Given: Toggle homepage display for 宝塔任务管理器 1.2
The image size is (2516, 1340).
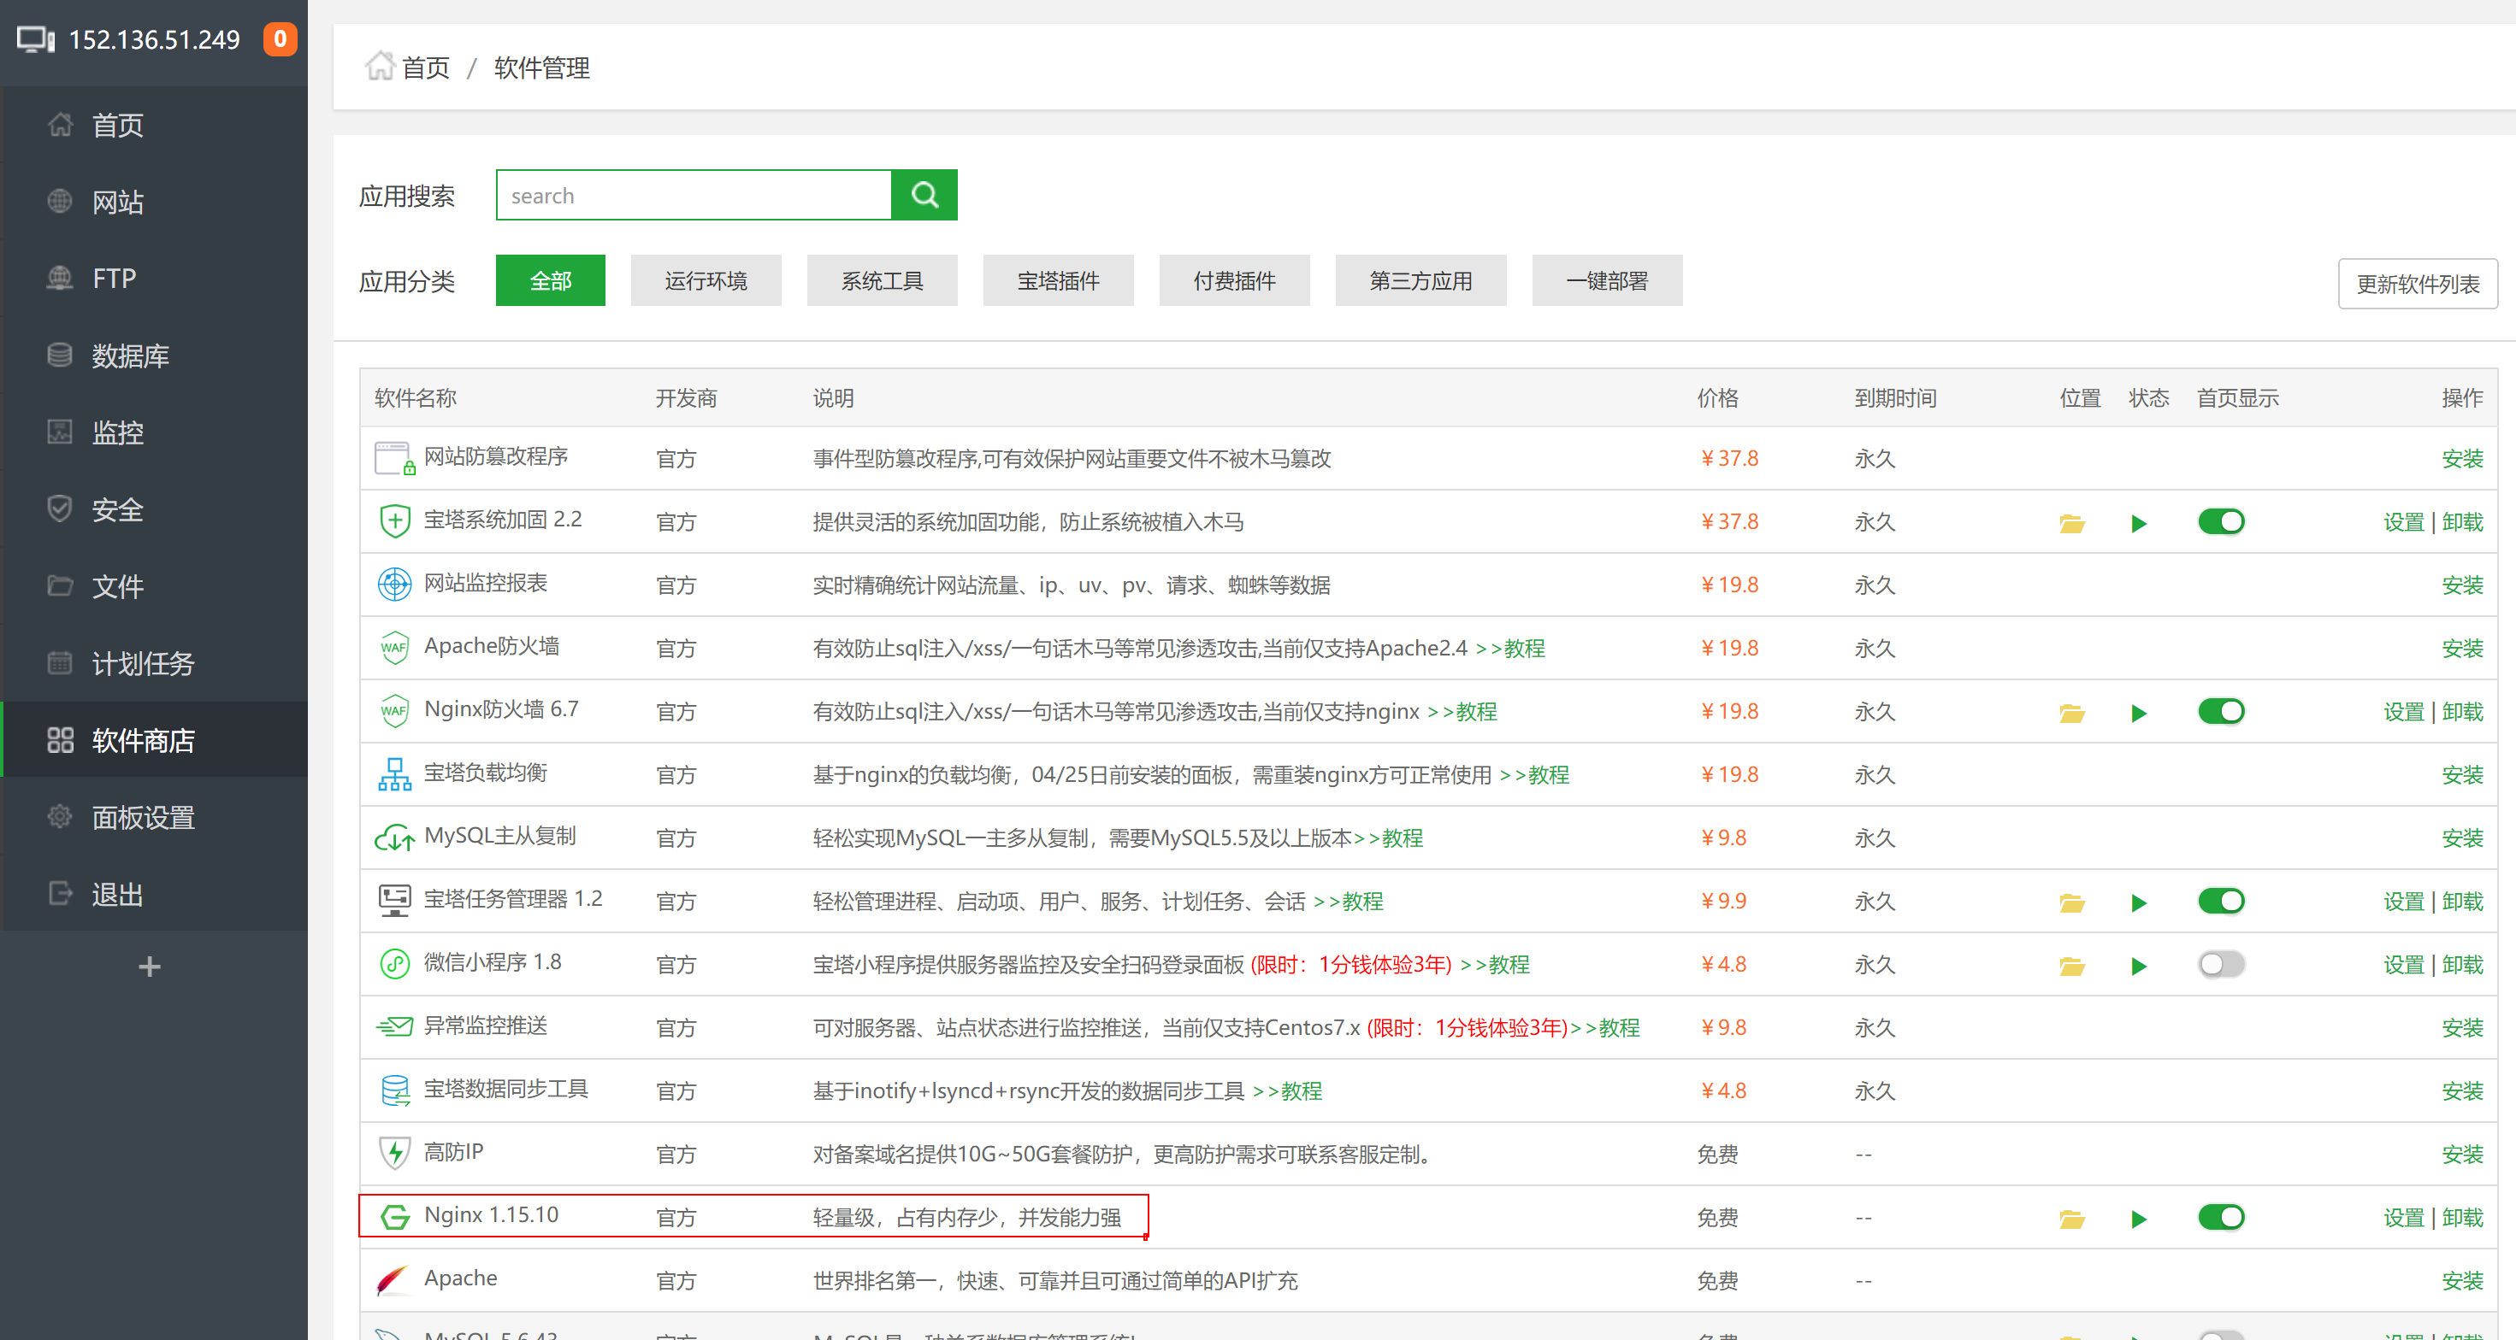Looking at the screenshot, I should click(x=2221, y=900).
